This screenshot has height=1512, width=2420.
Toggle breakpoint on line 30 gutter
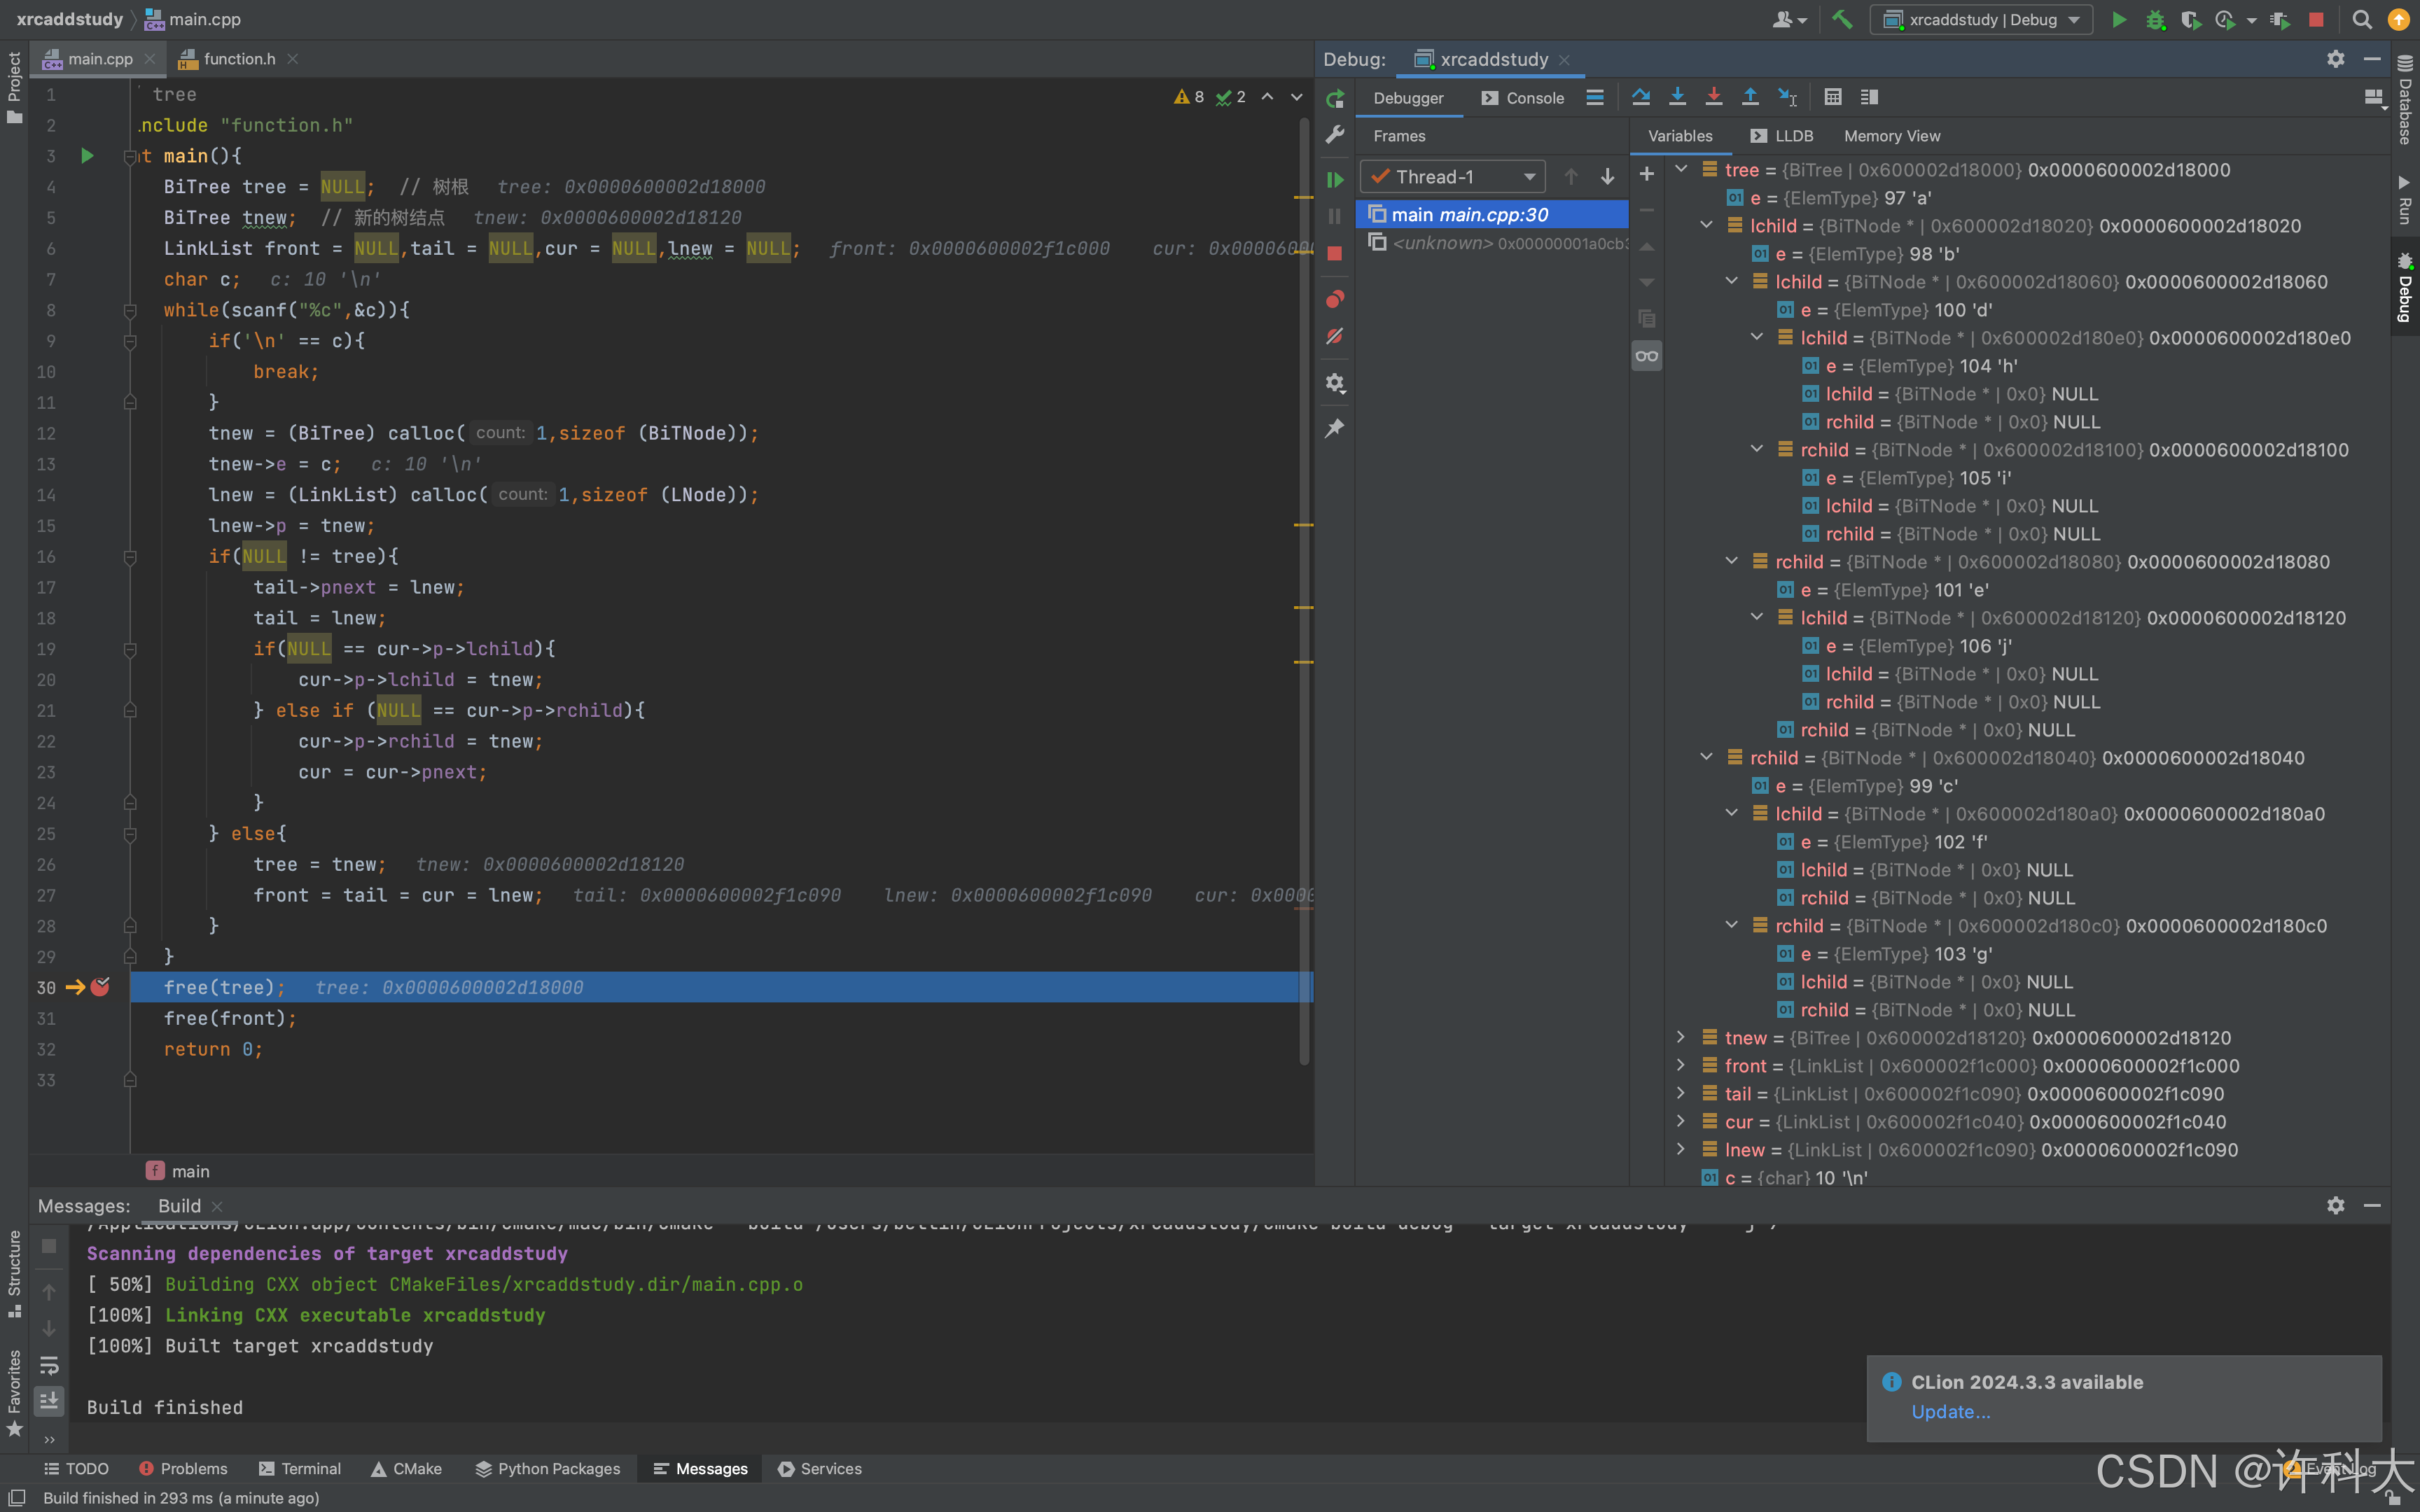tap(100, 987)
